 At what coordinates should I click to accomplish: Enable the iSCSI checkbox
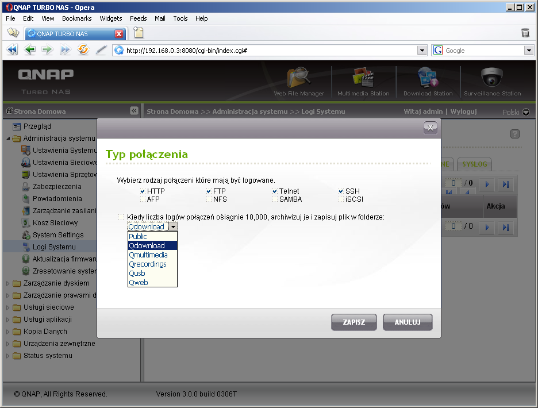(x=341, y=199)
